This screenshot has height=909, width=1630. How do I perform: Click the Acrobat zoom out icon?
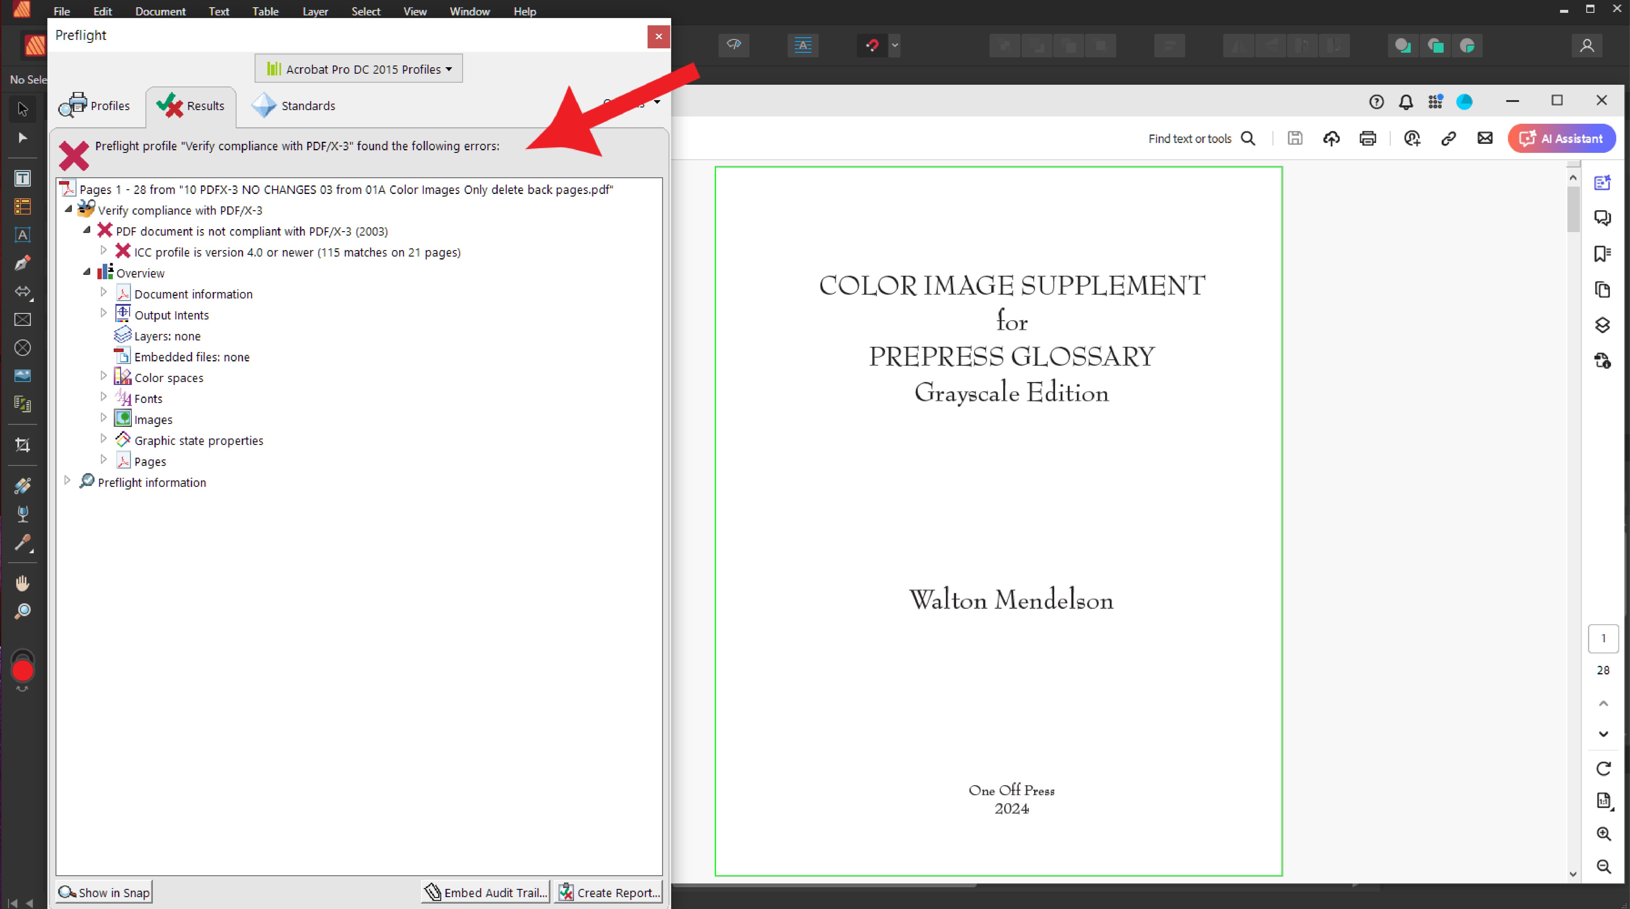point(1604,866)
